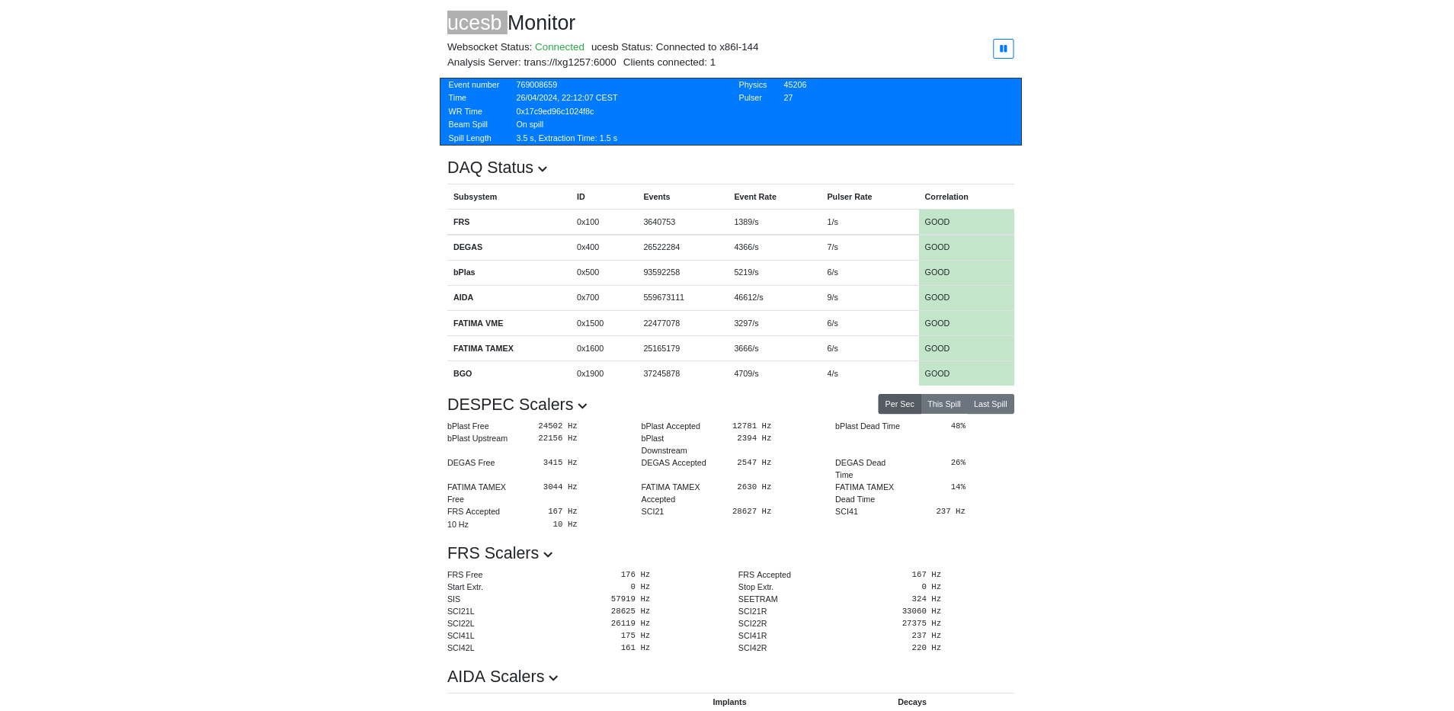Click event count 559673111 for AIDA

click(664, 297)
